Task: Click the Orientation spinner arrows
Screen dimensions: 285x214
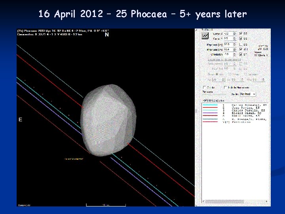Action: (x=235, y=54)
